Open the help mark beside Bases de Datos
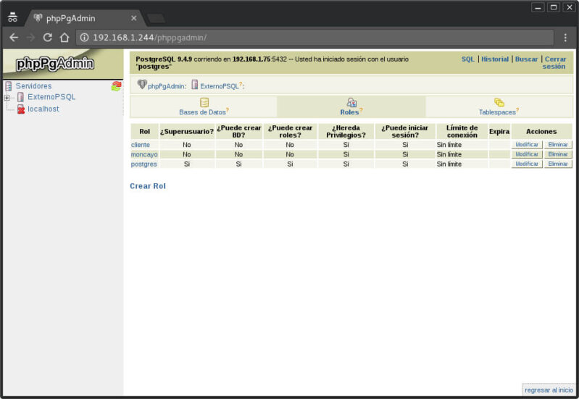Viewport: 579px width, 399px height. point(228,110)
